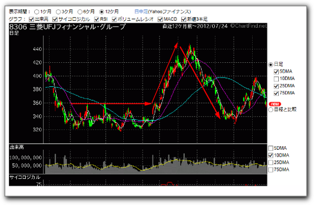
Task: Click the 400 price axis label
Action: (x=37, y=76)
